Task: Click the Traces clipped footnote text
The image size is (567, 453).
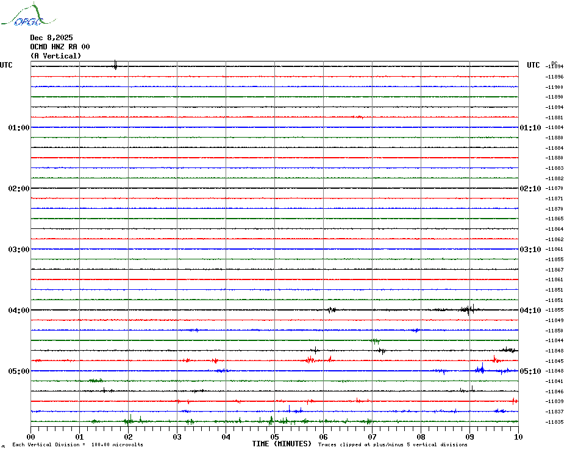Action: [x=393, y=445]
